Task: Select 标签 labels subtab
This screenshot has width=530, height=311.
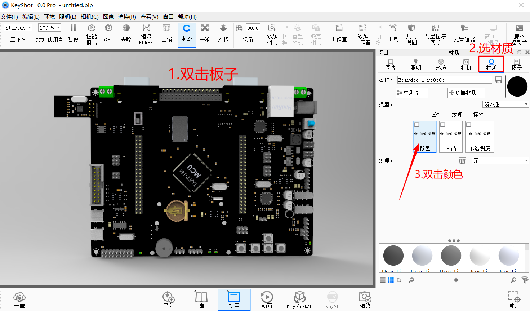Action: click(478, 115)
